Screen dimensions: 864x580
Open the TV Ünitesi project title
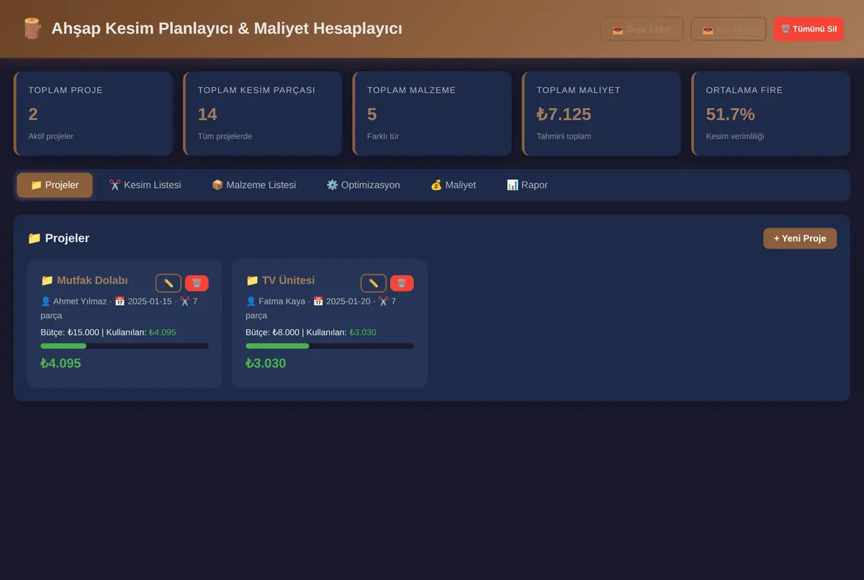280,281
